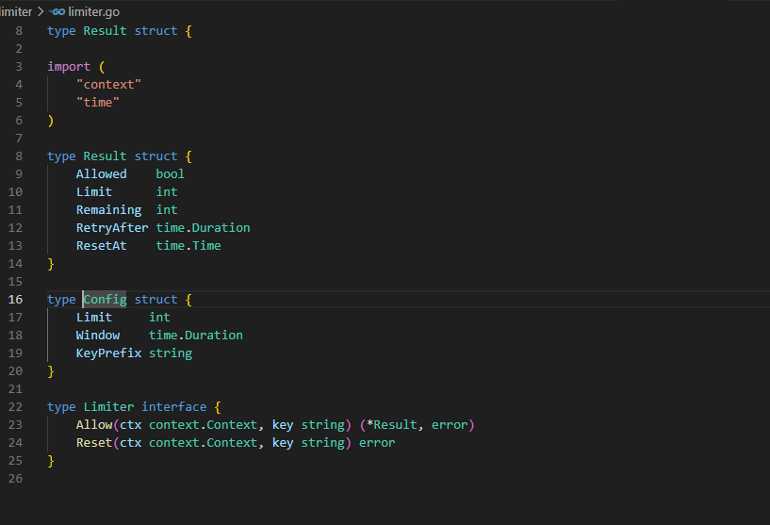Click the string type on line 19

(171, 353)
